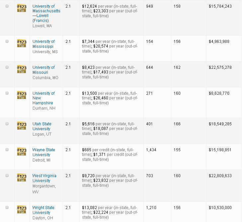Click the #123 Tie badge for University of Mississippi
The height and width of the screenshot is (222, 242).
point(22,43)
